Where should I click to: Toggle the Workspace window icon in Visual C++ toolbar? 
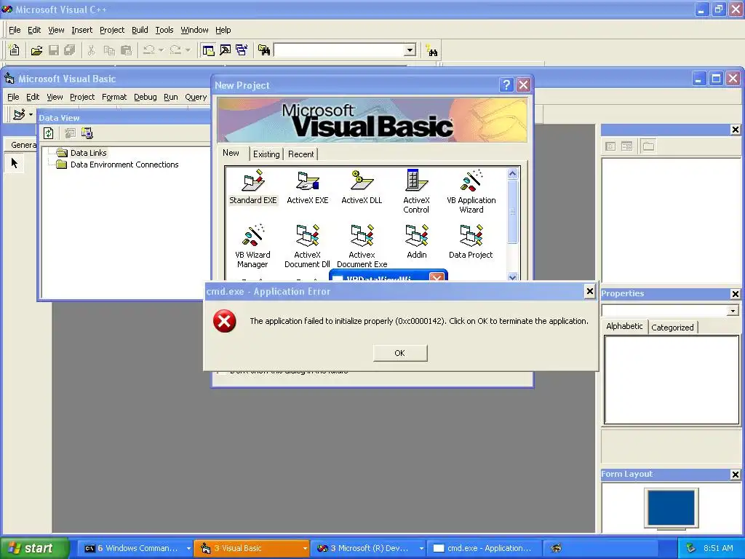(x=208, y=50)
